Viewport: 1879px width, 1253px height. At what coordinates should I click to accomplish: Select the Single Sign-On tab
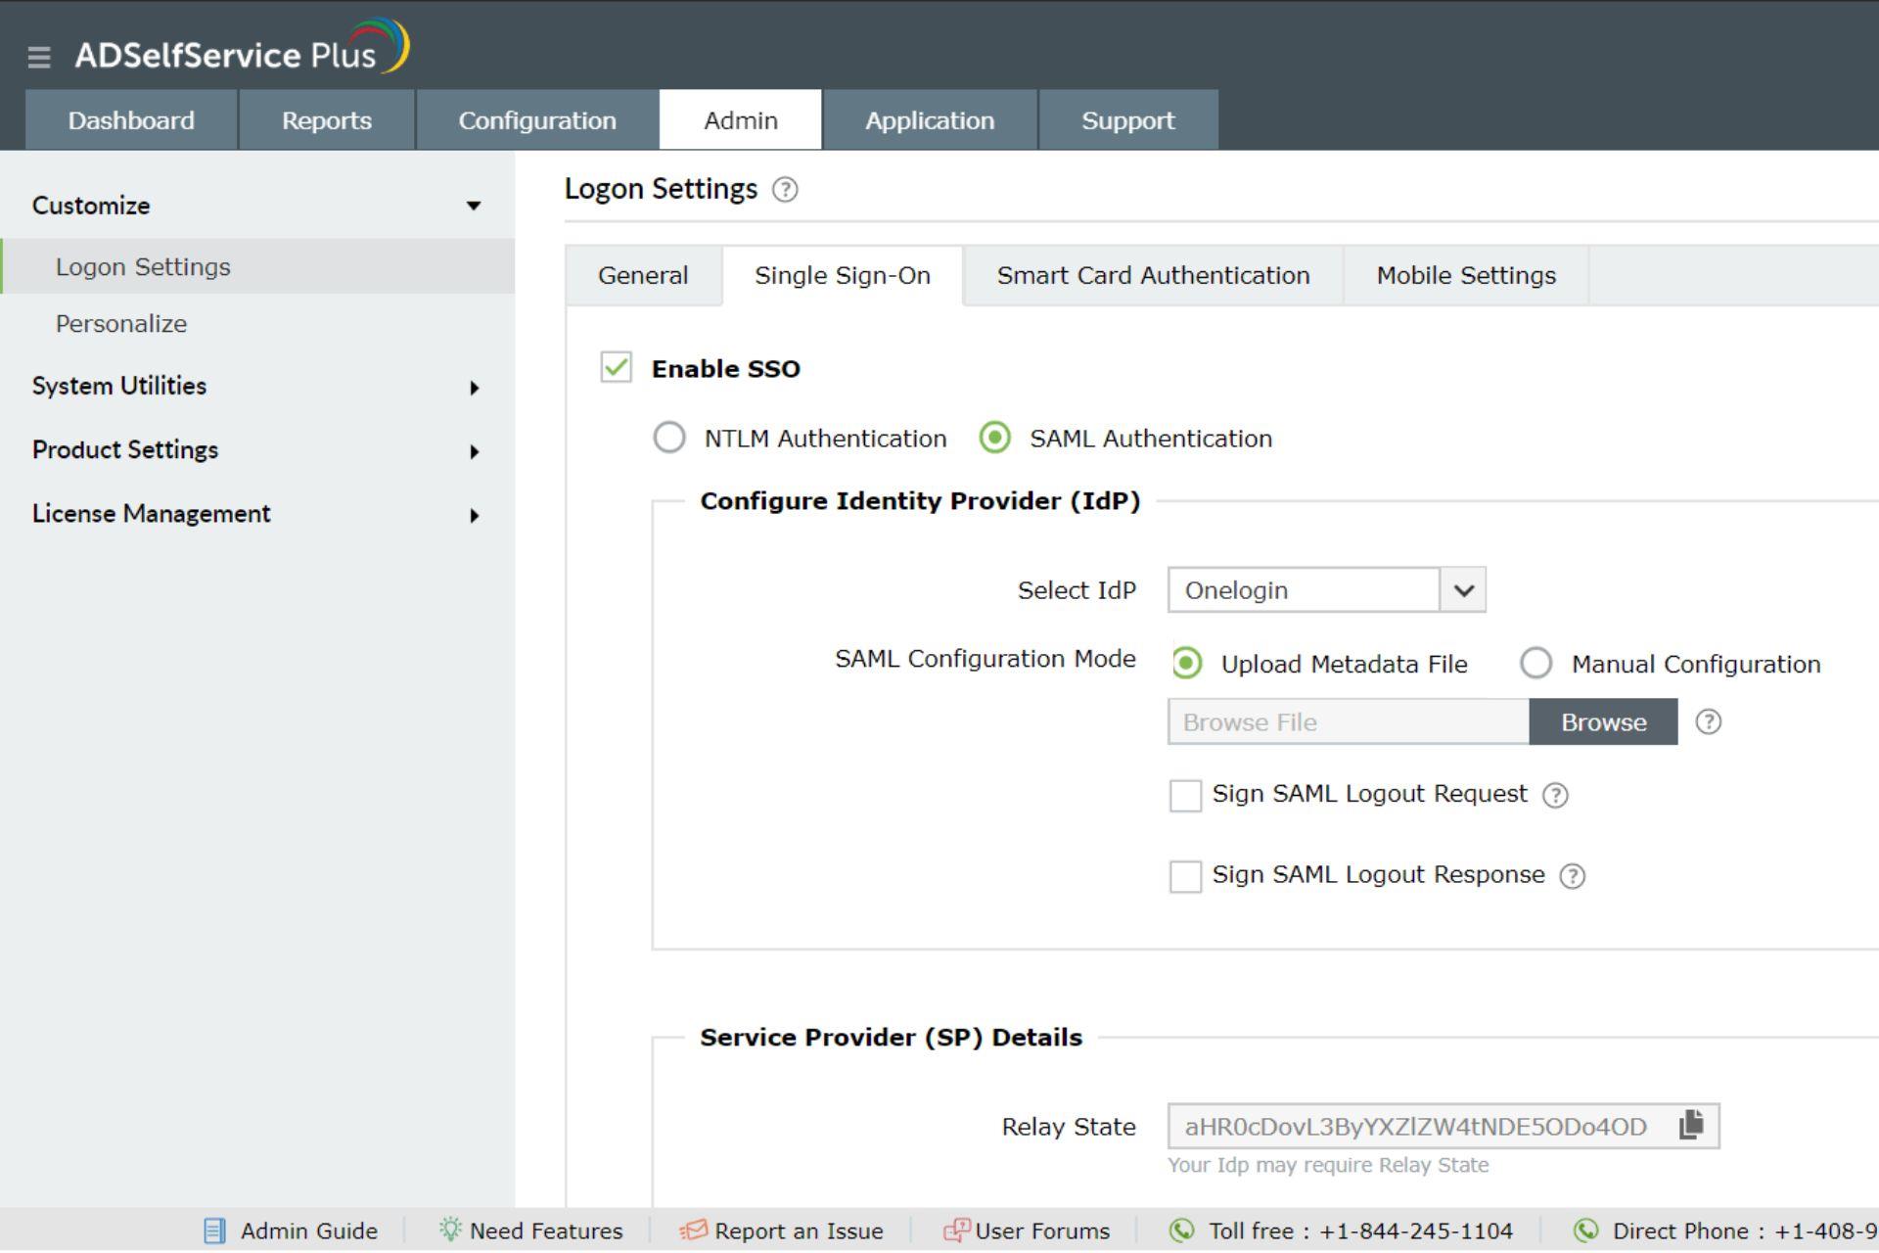pos(843,276)
